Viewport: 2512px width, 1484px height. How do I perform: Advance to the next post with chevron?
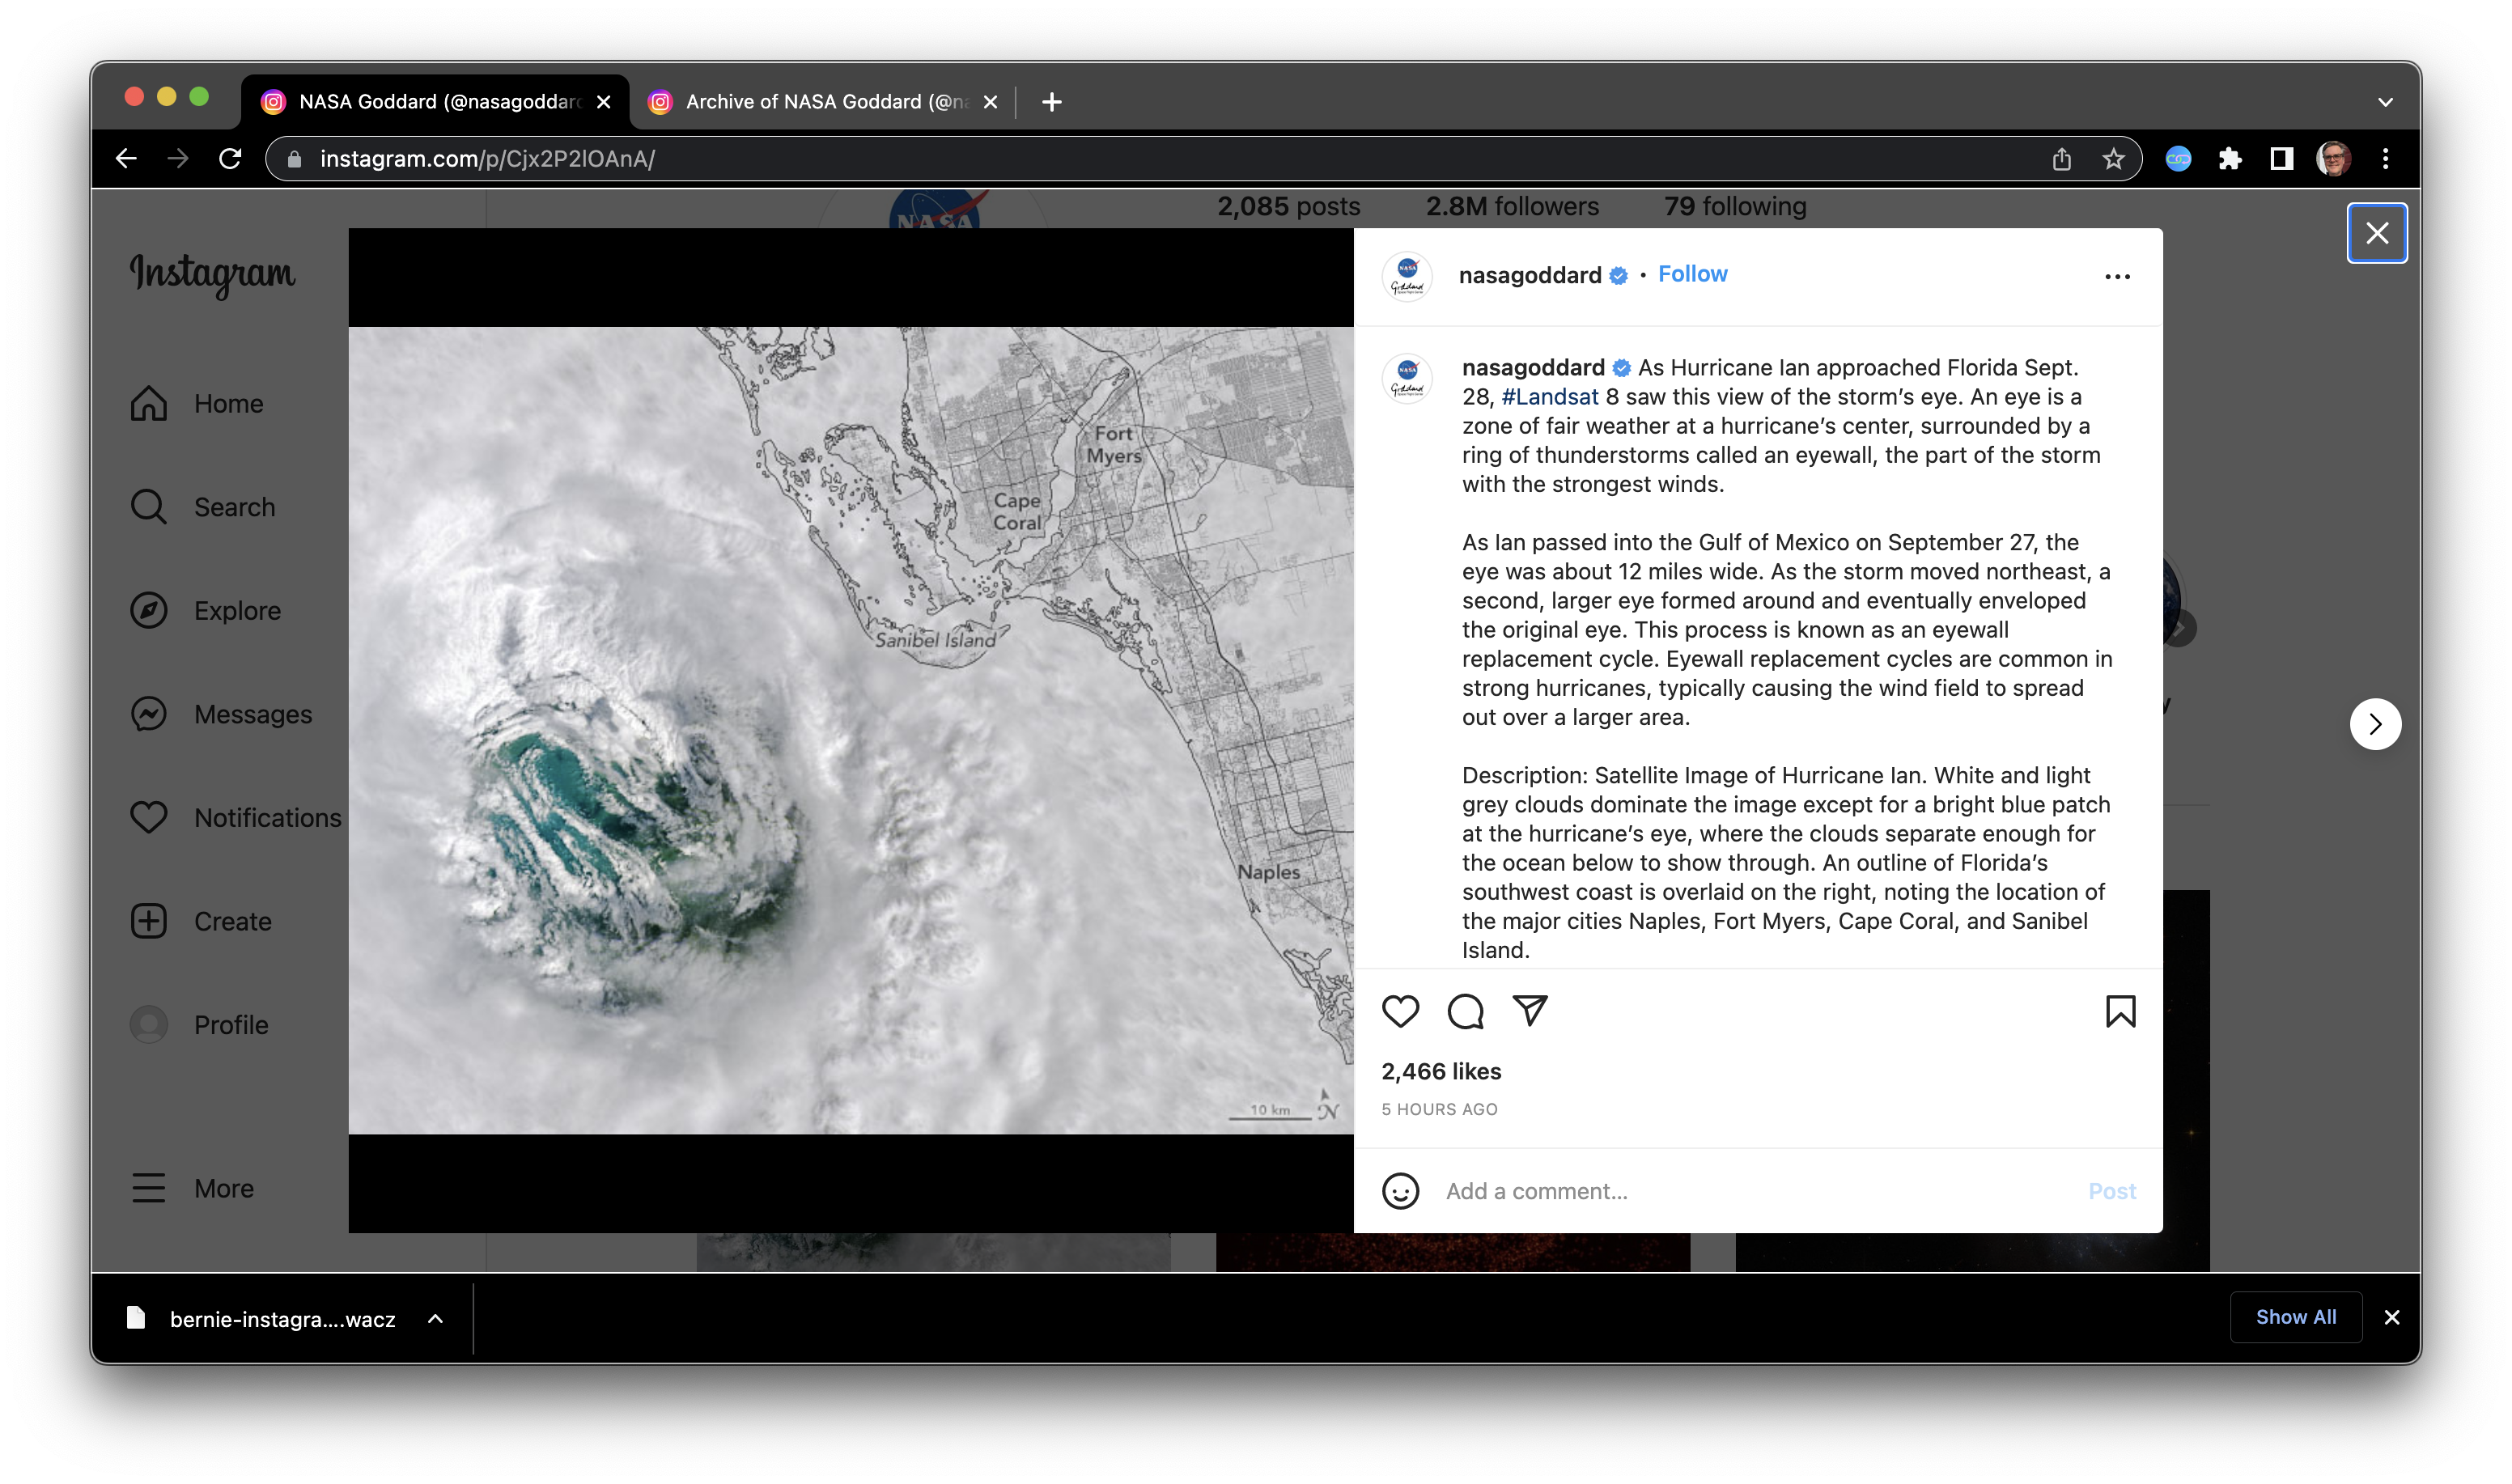click(2375, 723)
